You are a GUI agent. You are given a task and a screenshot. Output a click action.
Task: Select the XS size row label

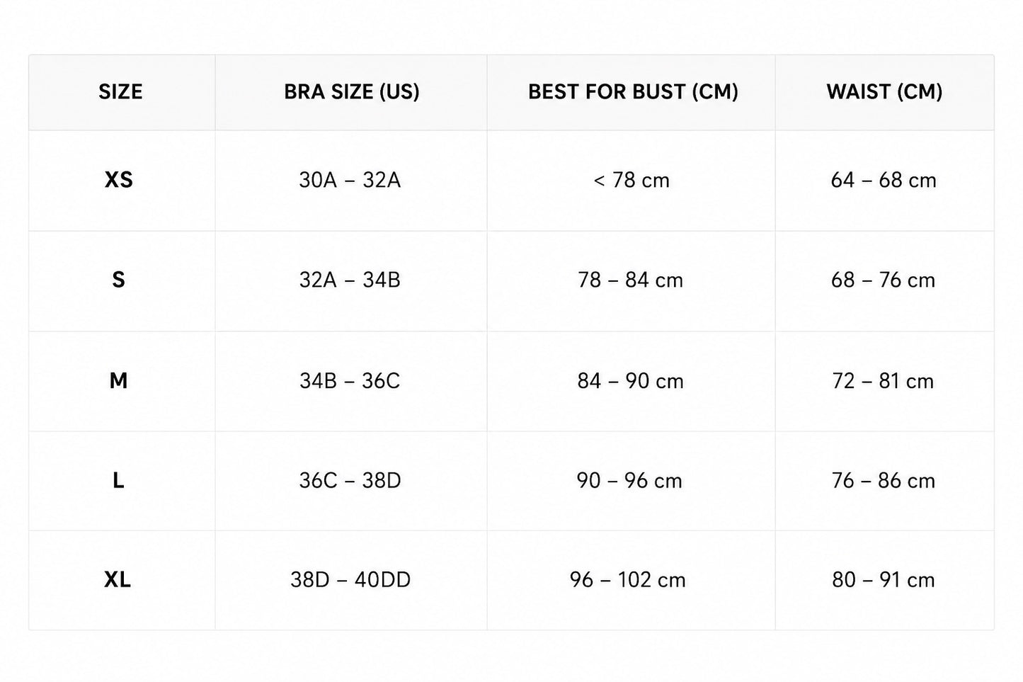(119, 180)
